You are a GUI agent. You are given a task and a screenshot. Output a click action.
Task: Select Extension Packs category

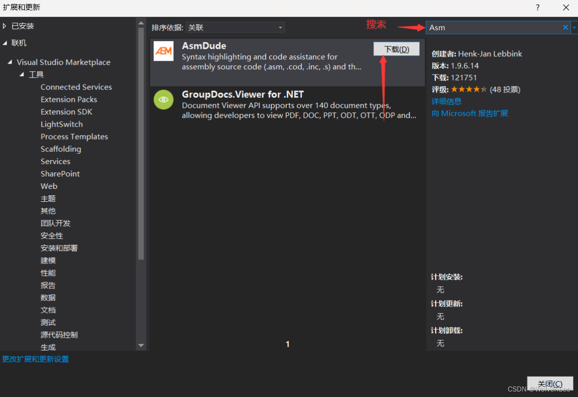(x=69, y=99)
